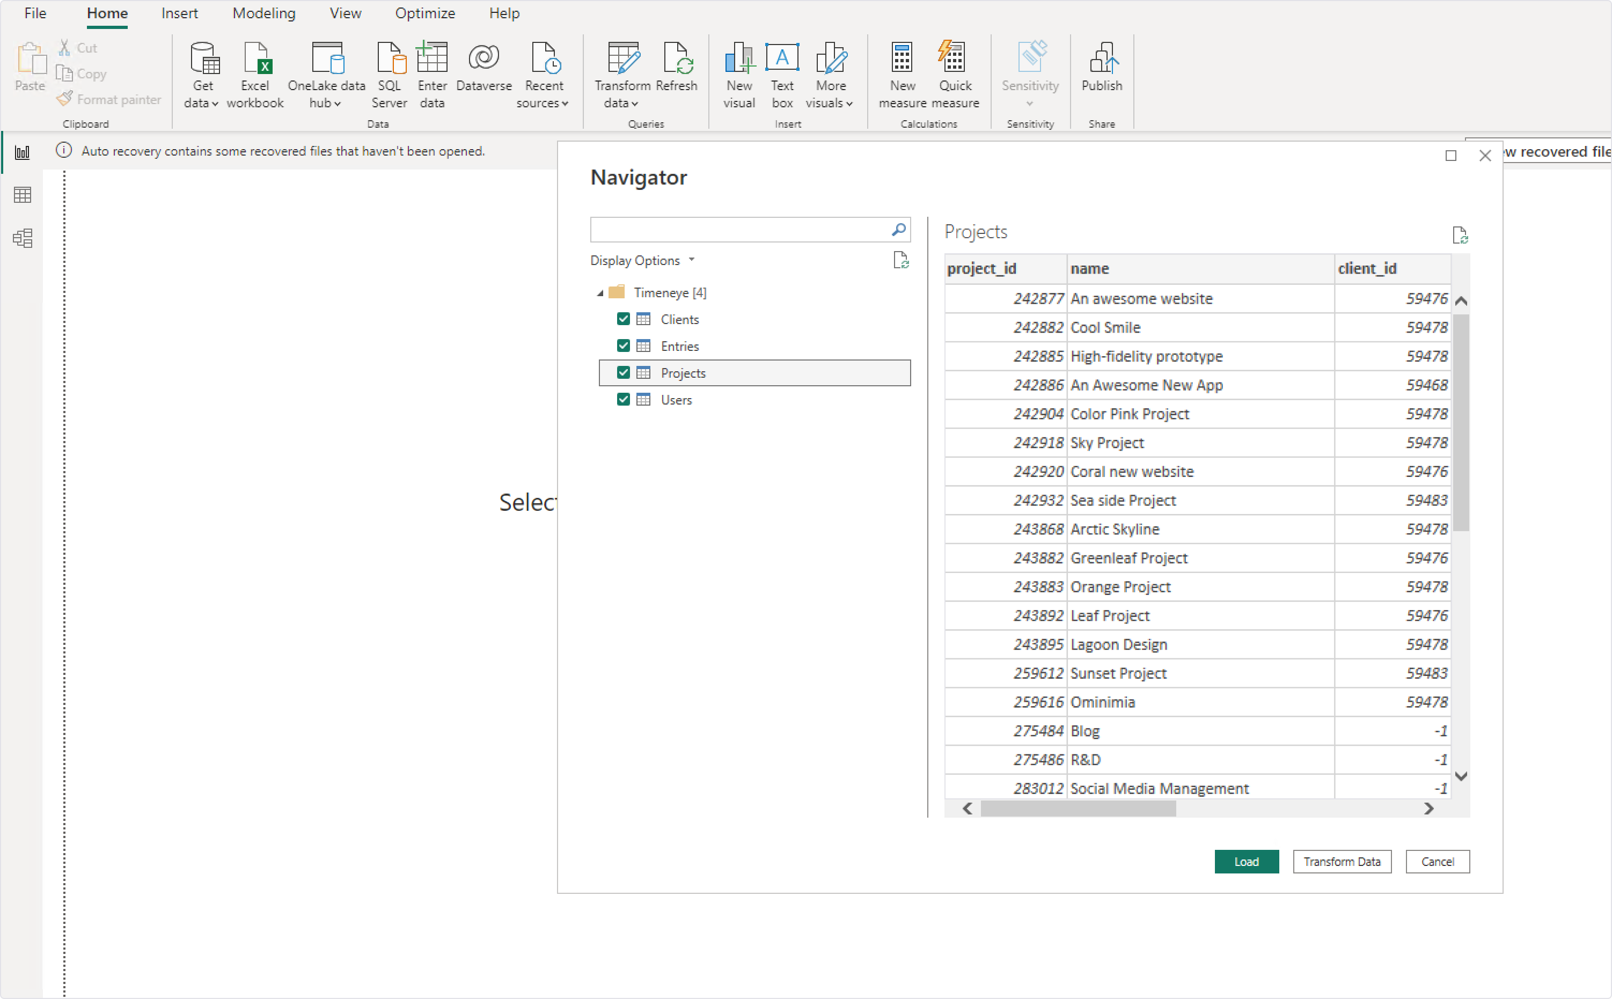
Task: Click the preview vertical scrollbar thumb
Action: tap(1461, 423)
